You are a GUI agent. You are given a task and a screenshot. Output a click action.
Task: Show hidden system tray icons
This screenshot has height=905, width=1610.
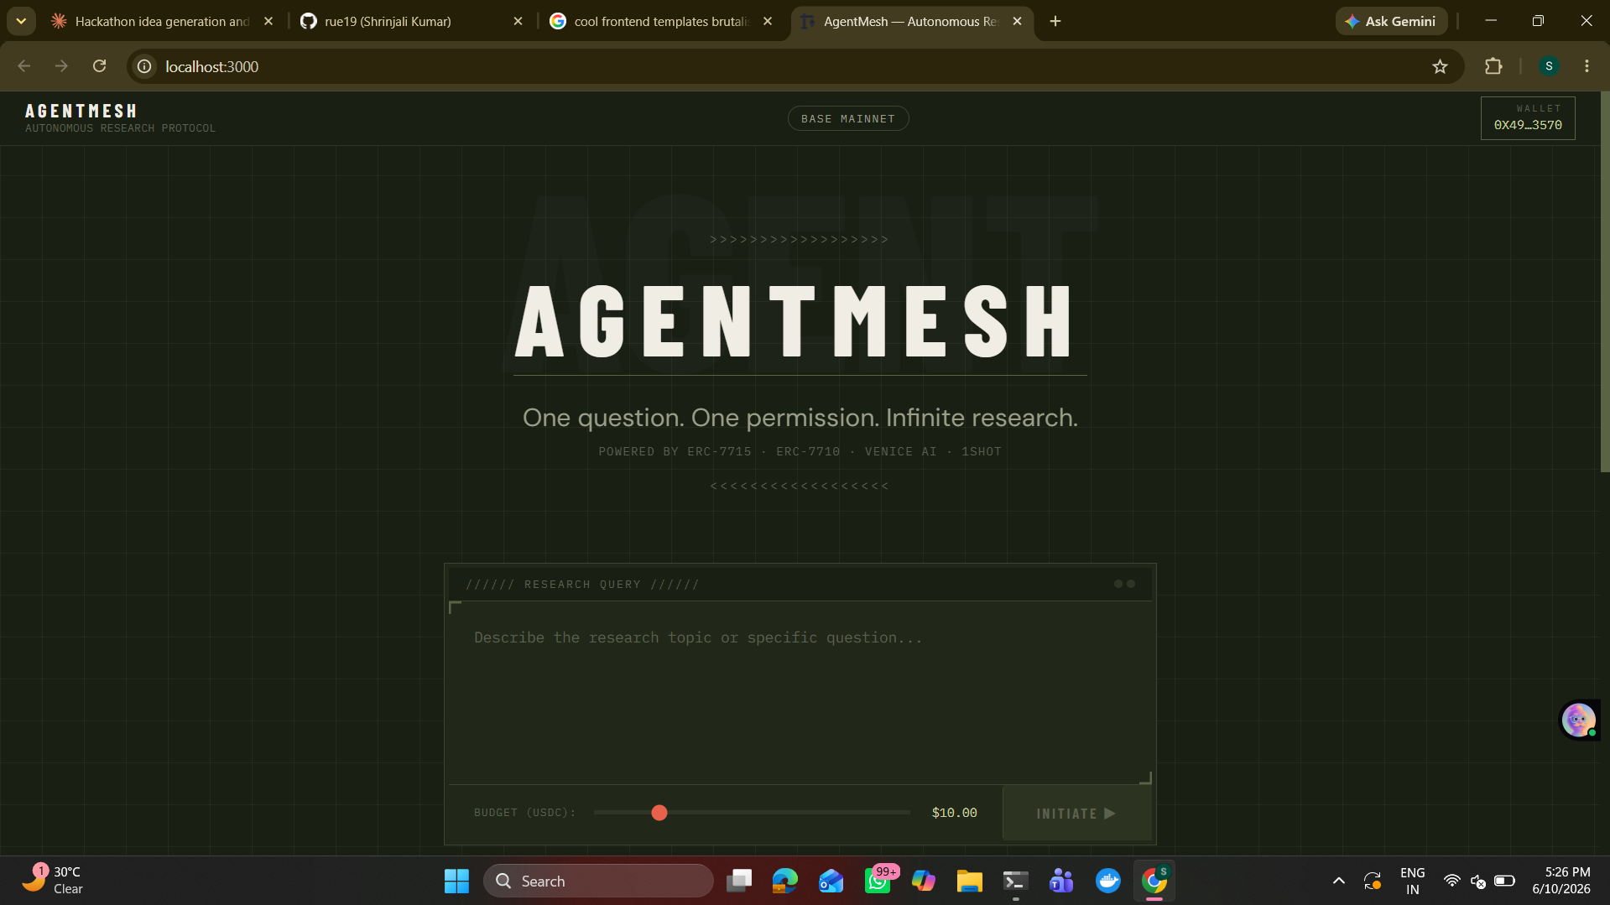click(x=1339, y=881)
